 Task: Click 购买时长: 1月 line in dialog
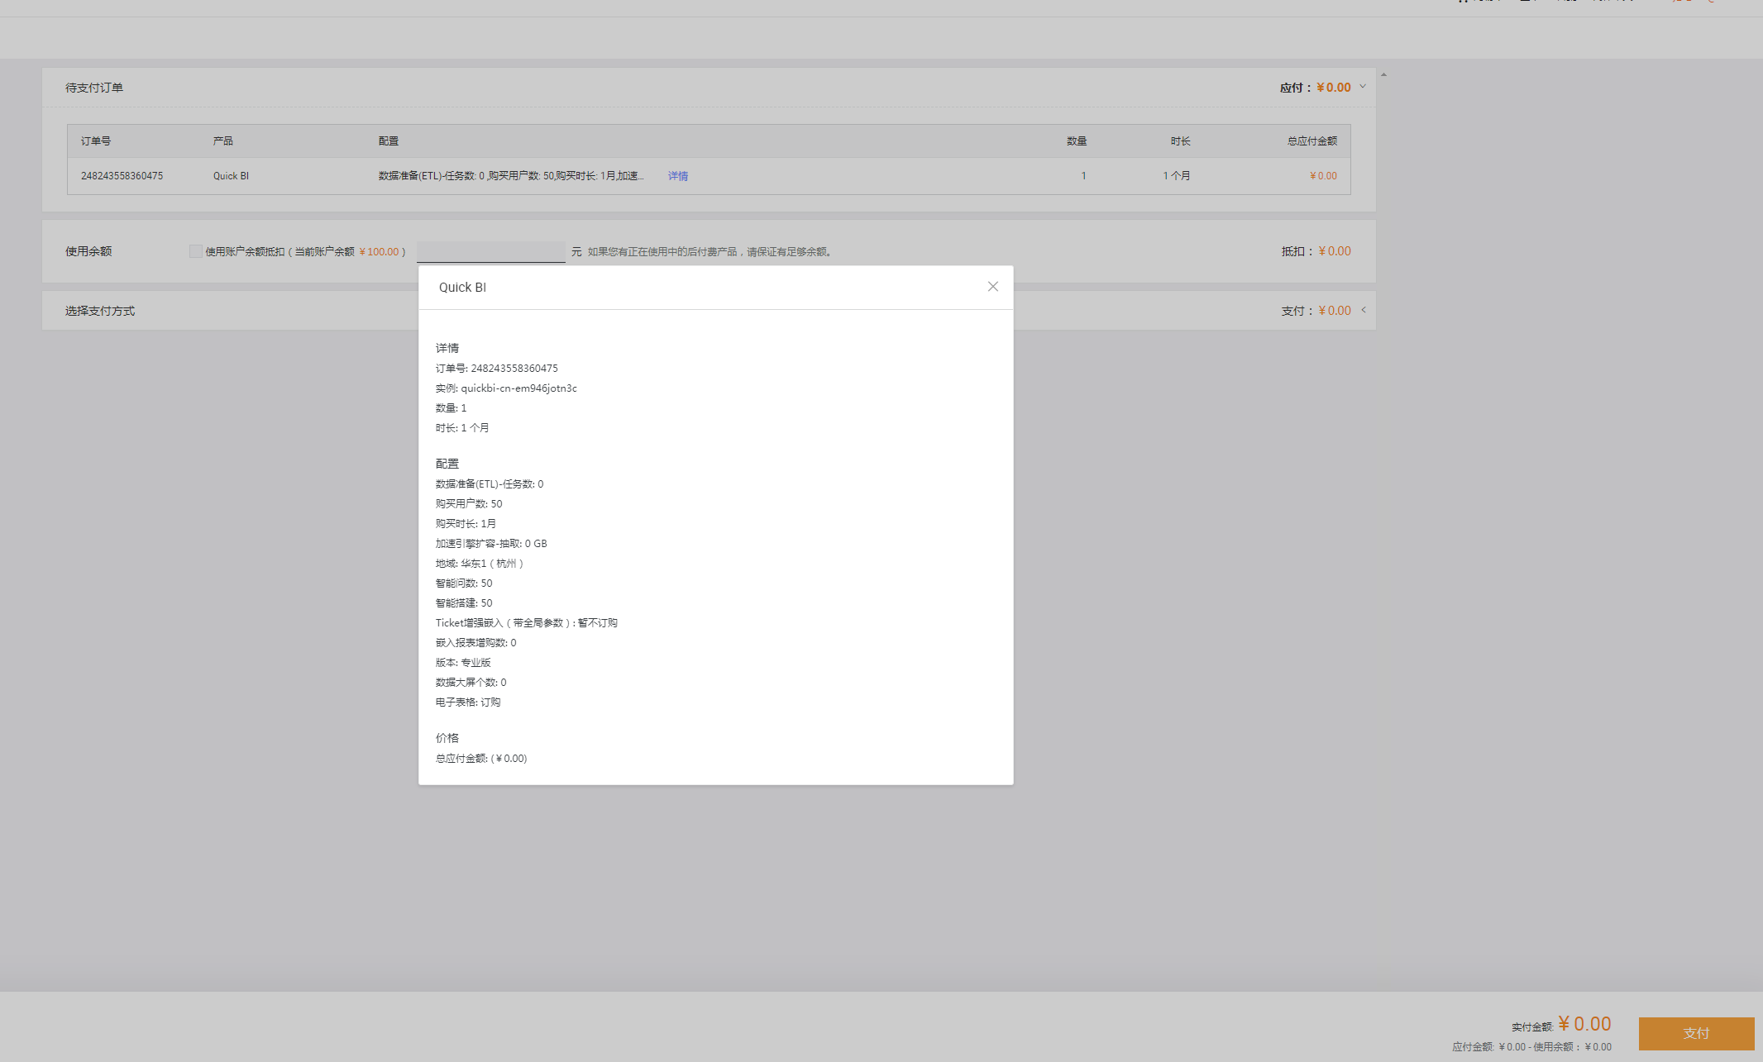[466, 524]
